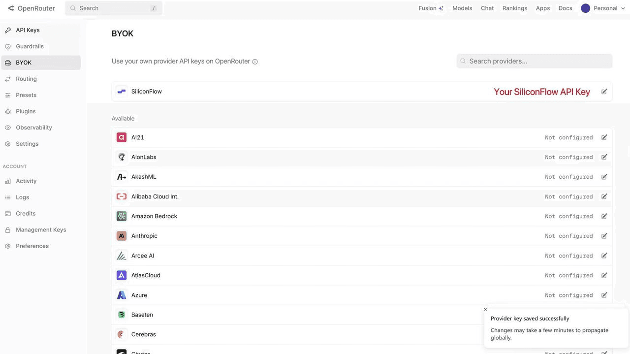The height and width of the screenshot is (354, 630).
Task: Open Settings in the sidebar
Action: pos(40,144)
